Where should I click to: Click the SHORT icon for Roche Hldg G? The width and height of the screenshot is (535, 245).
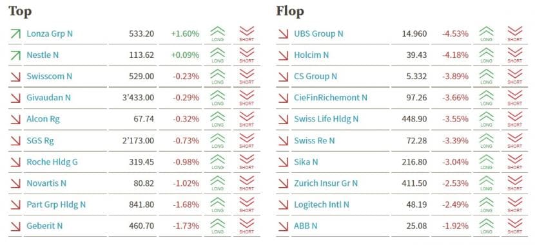tap(247, 162)
